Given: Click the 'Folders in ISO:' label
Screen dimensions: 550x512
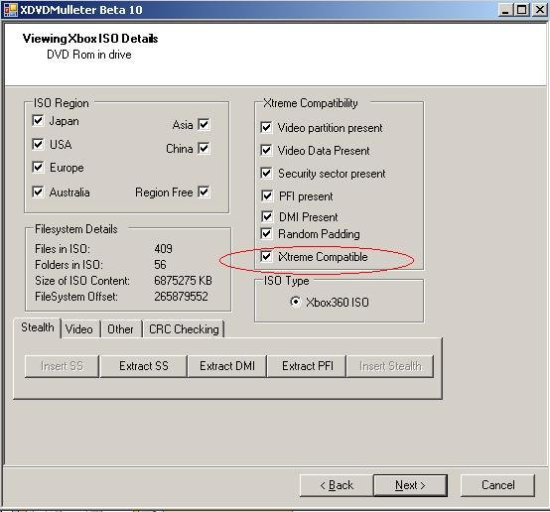Looking at the screenshot, I should [x=69, y=265].
